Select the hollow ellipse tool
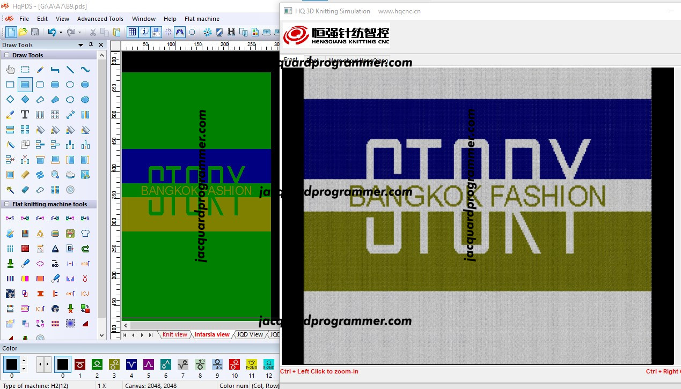This screenshot has height=389, width=681. [70, 85]
